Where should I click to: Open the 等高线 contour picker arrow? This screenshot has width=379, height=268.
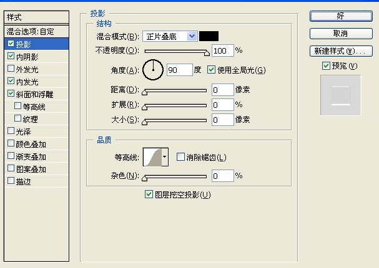coord(165,157)
